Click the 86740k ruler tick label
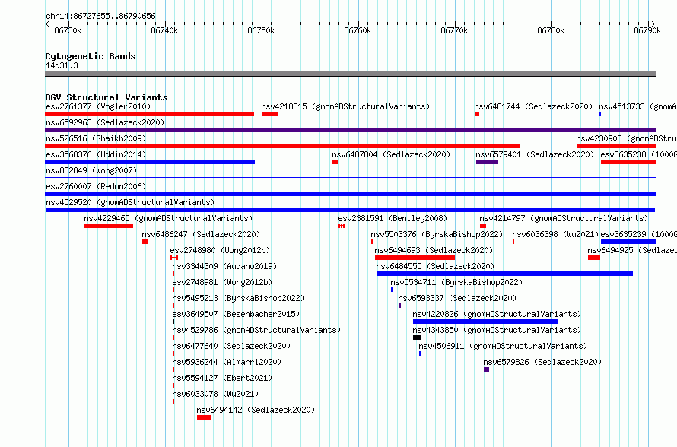This screenshot has height=447, width=677. pos(164,30)
